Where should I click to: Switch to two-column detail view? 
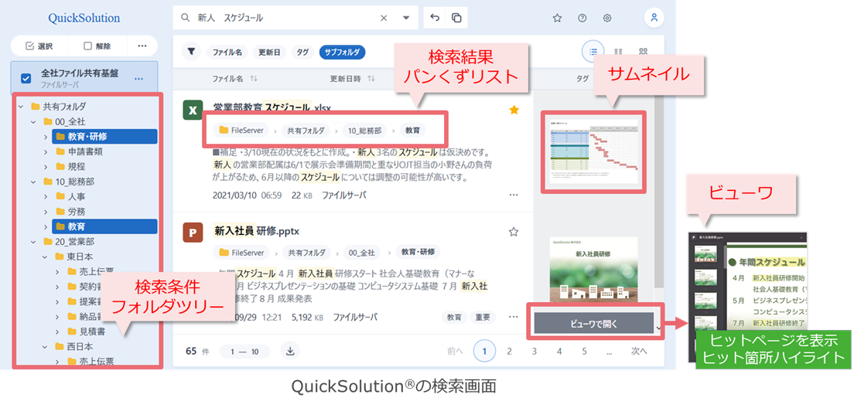coord(618,52)
